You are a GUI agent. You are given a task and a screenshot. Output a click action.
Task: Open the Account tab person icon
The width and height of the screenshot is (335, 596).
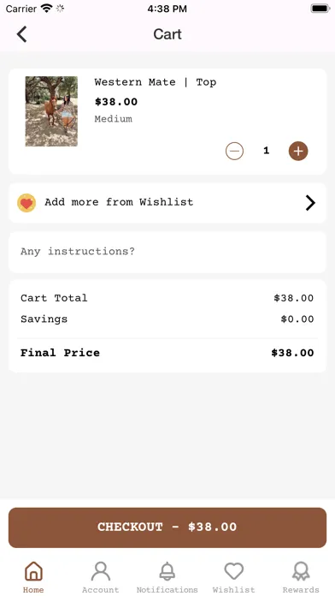click(x=101, y=571)
